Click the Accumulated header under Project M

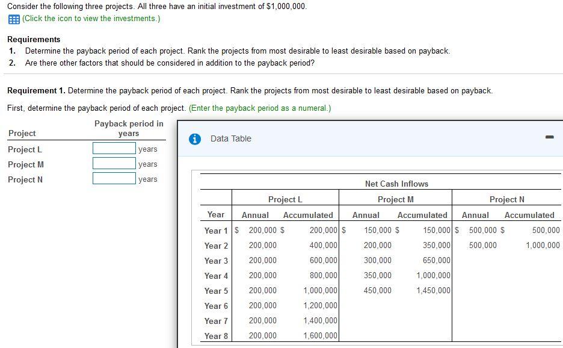point(422,214)
